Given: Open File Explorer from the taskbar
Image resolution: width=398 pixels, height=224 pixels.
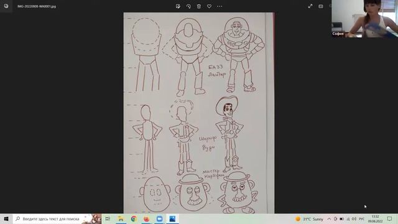Looking at the screenshot, I should tap(121, 218).
